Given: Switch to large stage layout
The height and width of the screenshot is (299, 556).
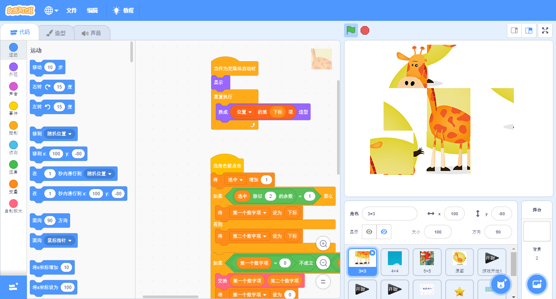Looking at the screenshot, I should [529, 30].
